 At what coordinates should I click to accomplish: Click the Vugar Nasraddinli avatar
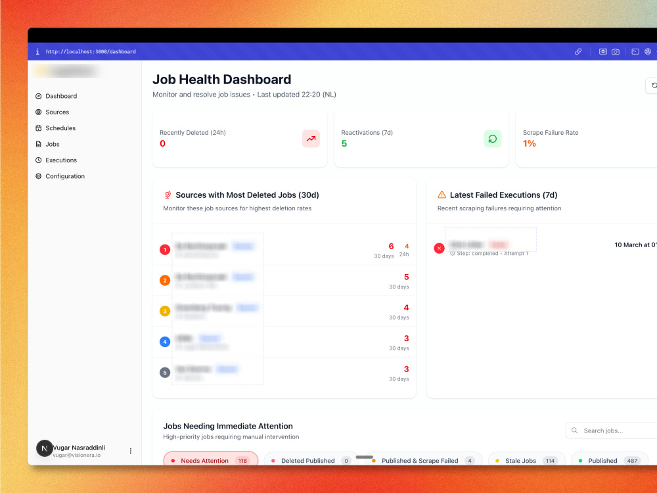click(x=45, y=448)
